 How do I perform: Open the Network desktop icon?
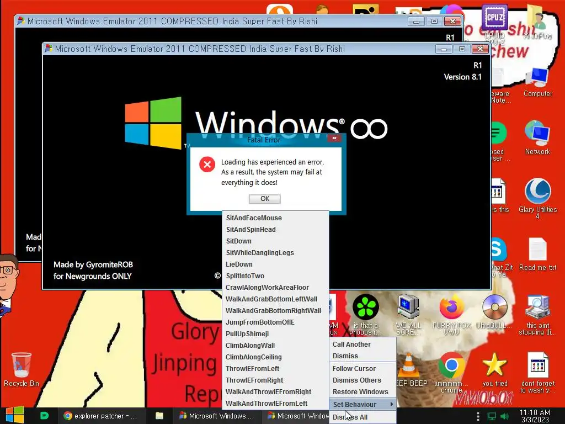point(537,138)
